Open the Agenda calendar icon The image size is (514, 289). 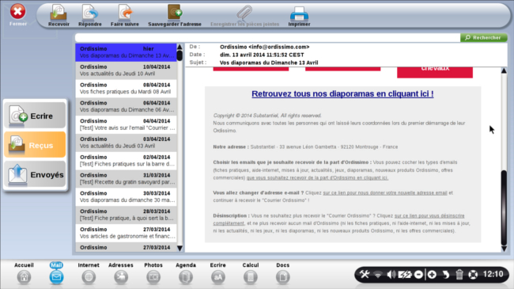click(x=186, y=277)
